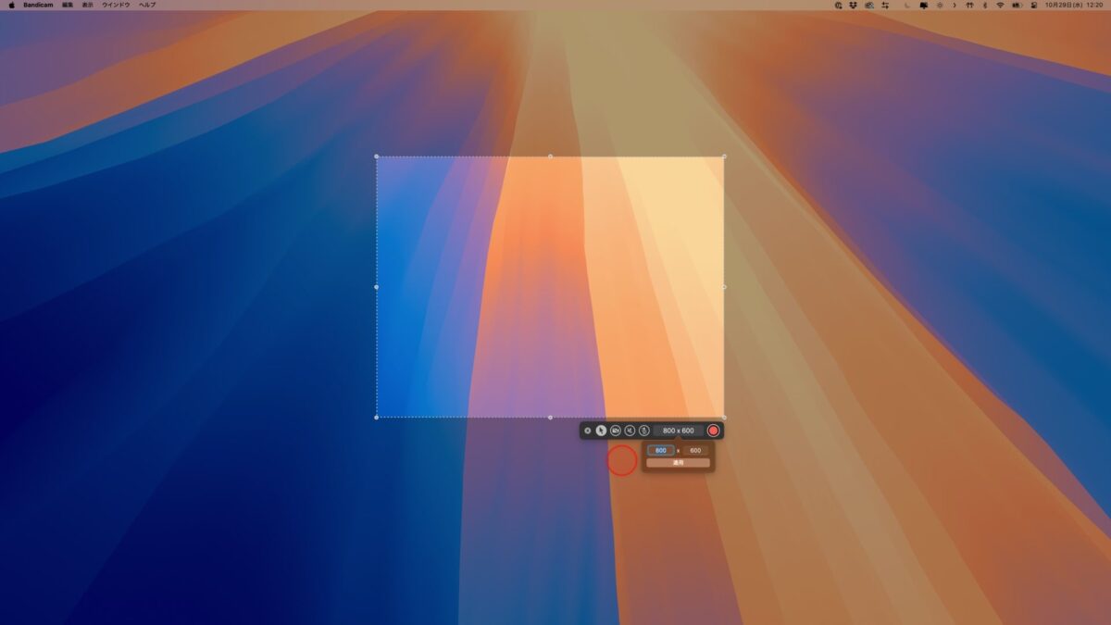Viewport: 1111px width, 625px height.
Task: Click the battery icon in menu bar
Action: tap(1017, 6)
